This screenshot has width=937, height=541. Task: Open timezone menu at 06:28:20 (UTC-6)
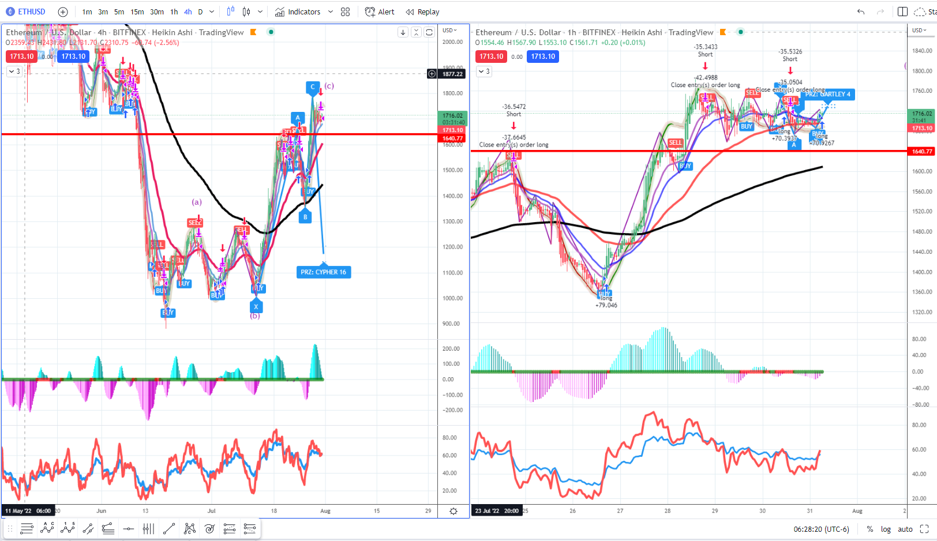pos(822,529)
